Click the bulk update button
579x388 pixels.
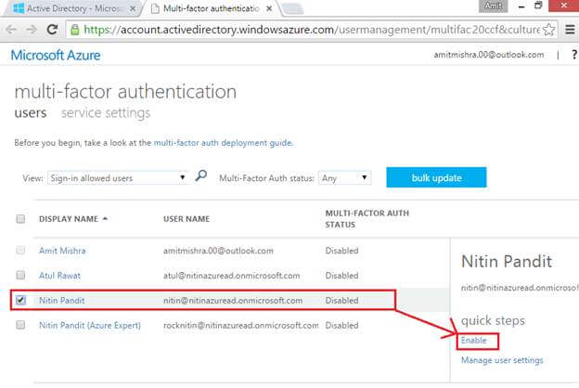(x=436, y=177)
